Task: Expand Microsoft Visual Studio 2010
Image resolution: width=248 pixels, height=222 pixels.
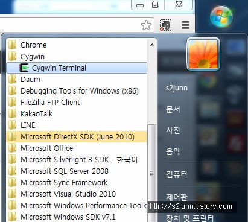Action: point(77,194)
